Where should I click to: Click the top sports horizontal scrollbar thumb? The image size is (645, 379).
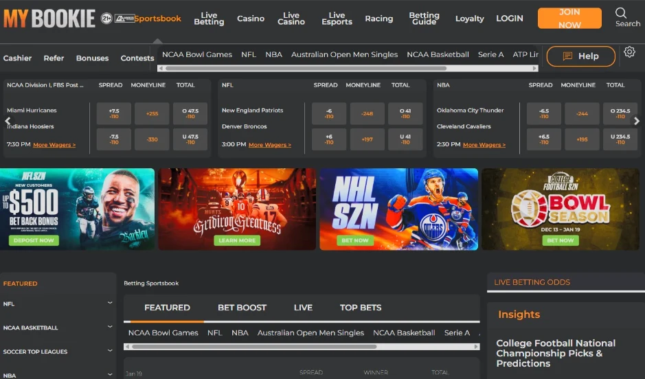pyautogui.click(x=306, y=69)
